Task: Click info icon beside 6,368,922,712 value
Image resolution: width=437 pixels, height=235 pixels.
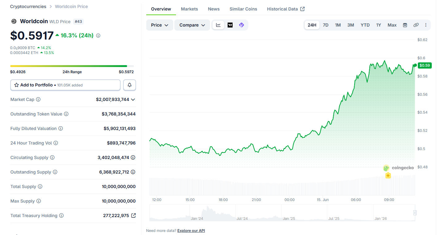Action: tap(133, 172)
